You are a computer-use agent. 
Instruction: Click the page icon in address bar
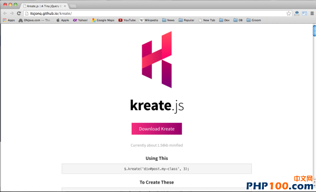27,14
